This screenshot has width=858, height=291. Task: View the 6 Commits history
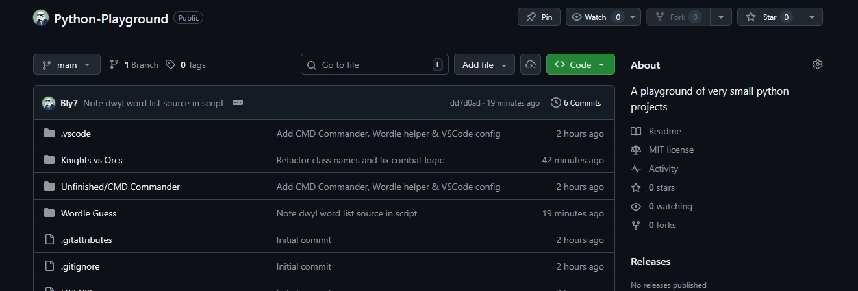576,102
